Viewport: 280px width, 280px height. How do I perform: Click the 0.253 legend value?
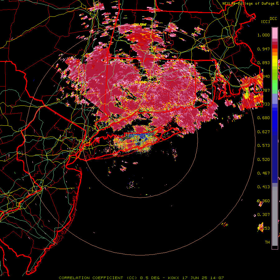point(264,228)
